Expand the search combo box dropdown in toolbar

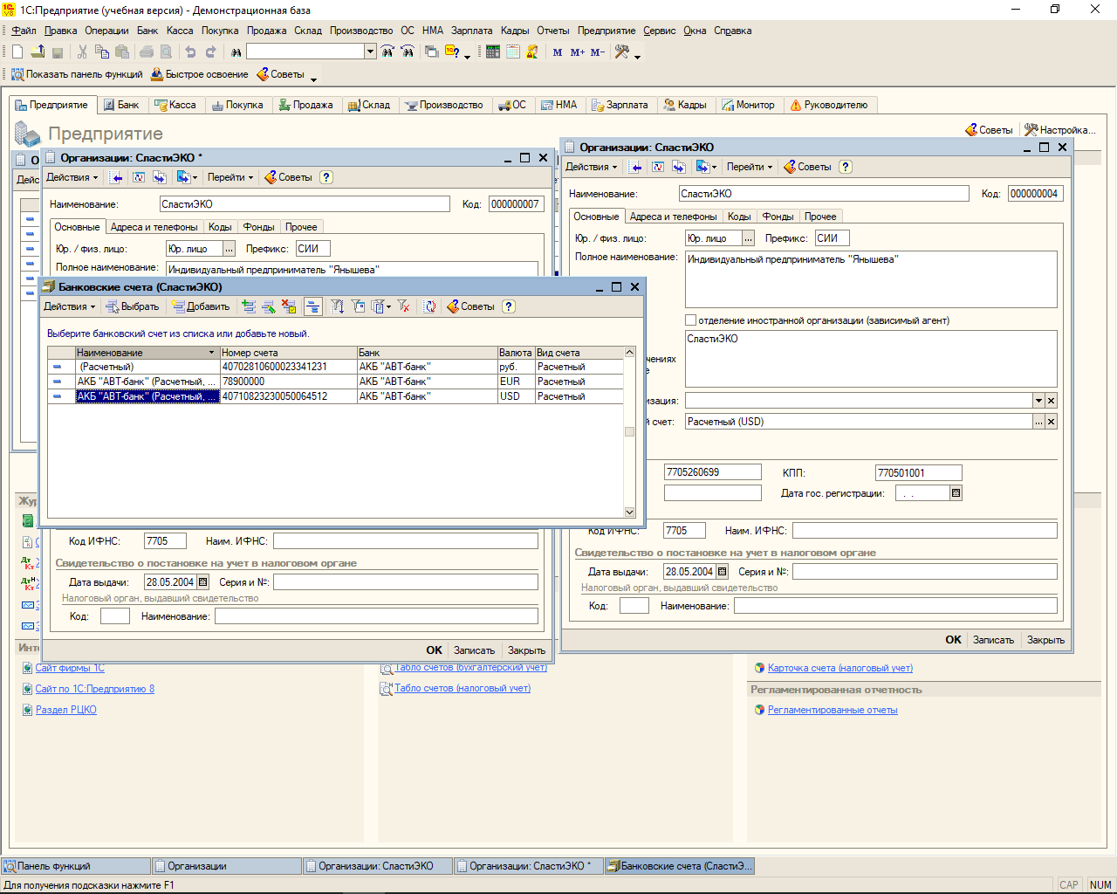370,52
